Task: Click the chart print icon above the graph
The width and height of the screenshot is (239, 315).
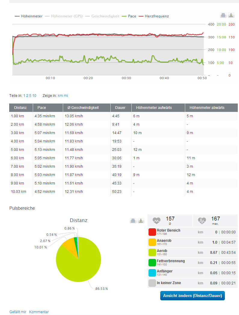Action: click(x=223, y=15)
